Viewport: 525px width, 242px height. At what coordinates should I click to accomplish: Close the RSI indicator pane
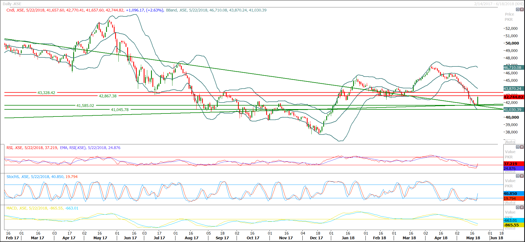pyautogui.click(x=522, y=147)
